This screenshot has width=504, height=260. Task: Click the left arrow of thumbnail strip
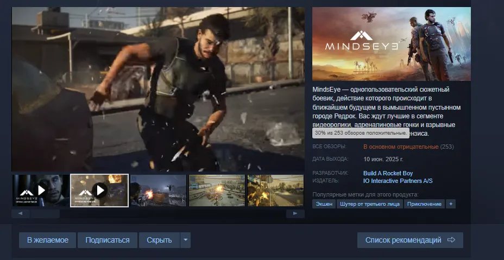(21, 214)
